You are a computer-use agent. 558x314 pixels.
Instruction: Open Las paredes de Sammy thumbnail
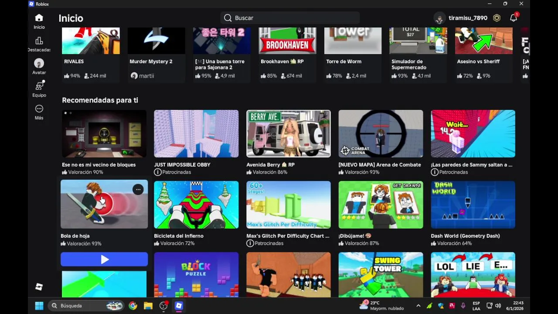[473, 133]
